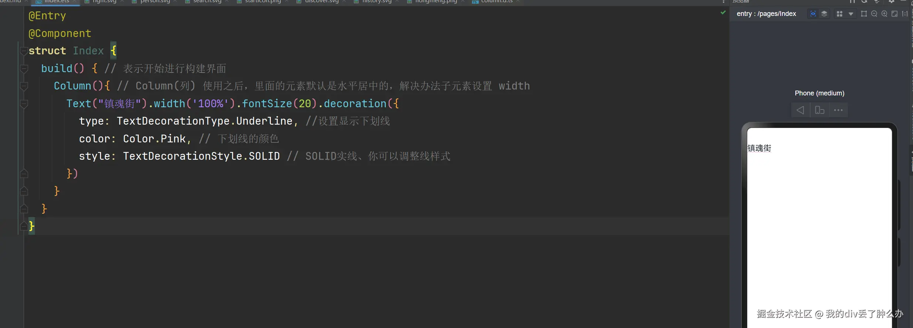Click the Index struct name in code
Screen dimensions: 913x328
click(88, 51)
